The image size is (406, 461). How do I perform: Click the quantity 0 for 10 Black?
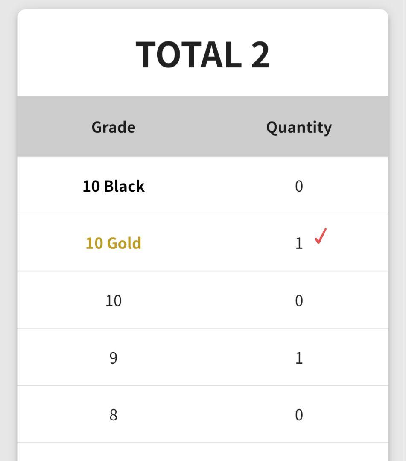click(x=299, y=186)
